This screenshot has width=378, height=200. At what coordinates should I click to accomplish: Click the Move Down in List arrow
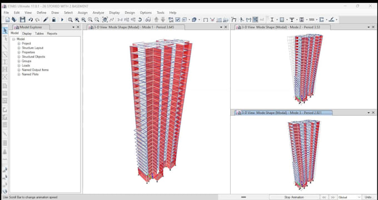163,20
